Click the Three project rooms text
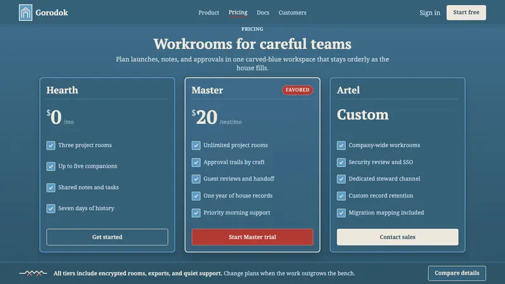This screenshot has height=284, width=505. [85, 145]
